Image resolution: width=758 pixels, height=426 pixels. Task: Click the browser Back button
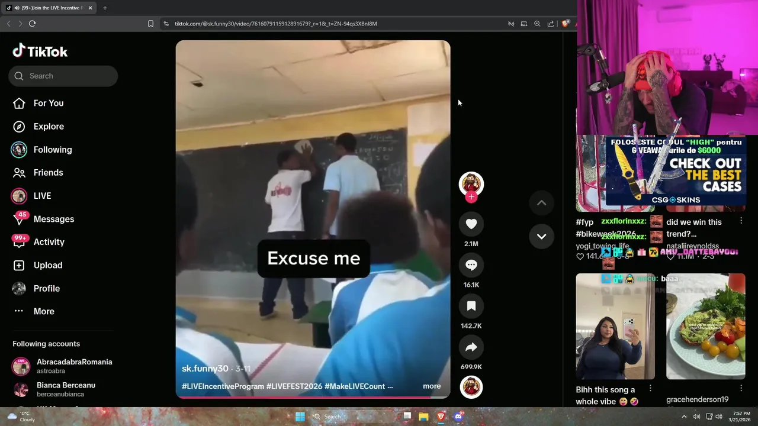tap(8, 24)
